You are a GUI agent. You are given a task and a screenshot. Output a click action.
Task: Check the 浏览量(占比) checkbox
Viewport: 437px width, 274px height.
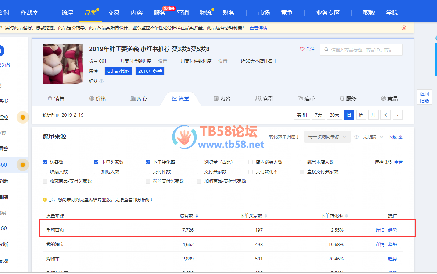point(199,162)
